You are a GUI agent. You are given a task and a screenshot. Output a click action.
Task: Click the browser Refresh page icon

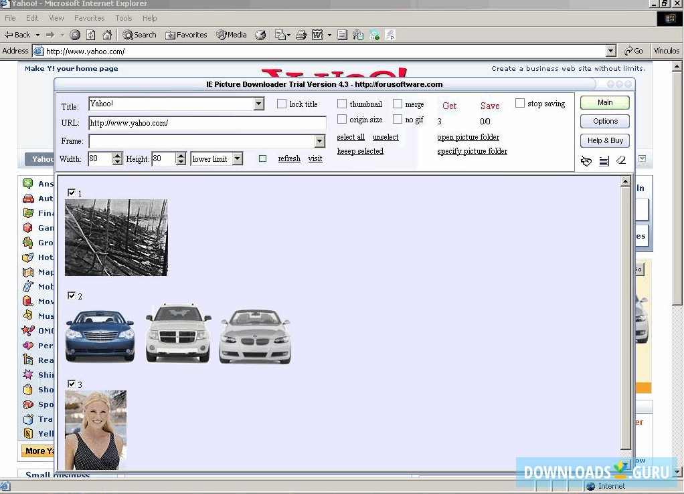click(x=91, y=35)
